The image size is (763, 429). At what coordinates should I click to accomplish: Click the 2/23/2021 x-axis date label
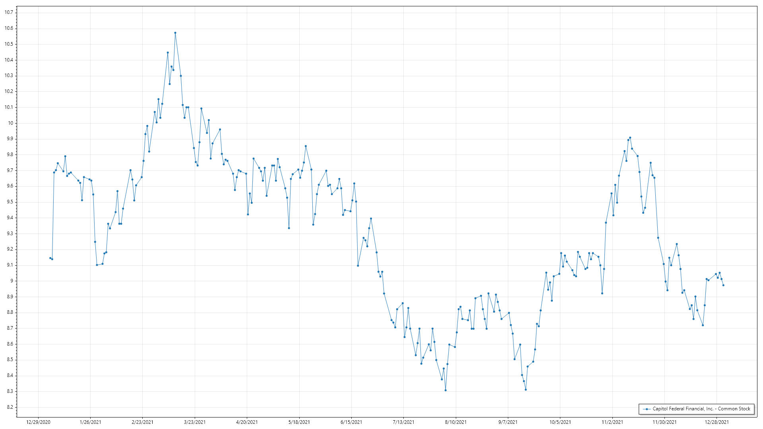pos(143,422)
